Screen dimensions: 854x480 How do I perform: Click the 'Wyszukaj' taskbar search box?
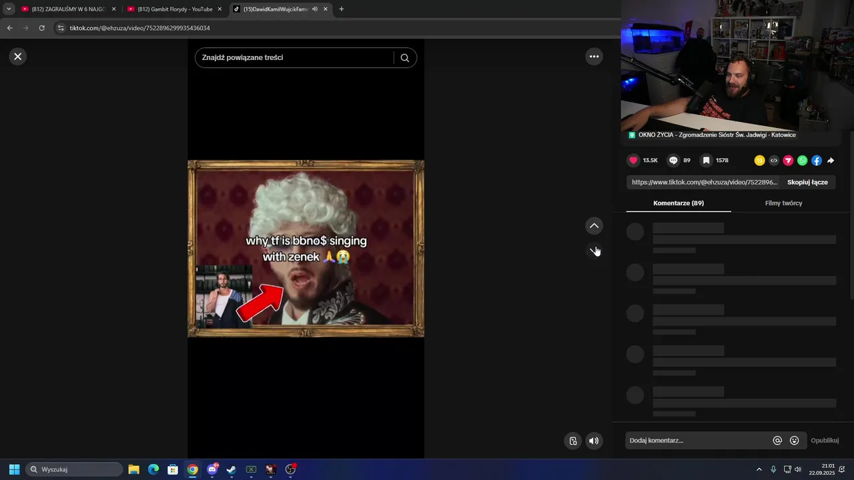(x=74, y=469)
